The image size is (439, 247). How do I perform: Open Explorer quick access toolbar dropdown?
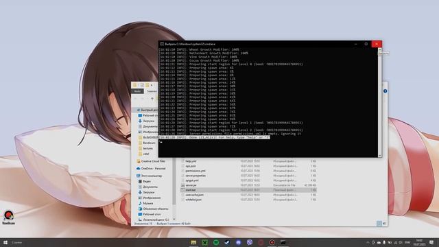coord(152,85)
